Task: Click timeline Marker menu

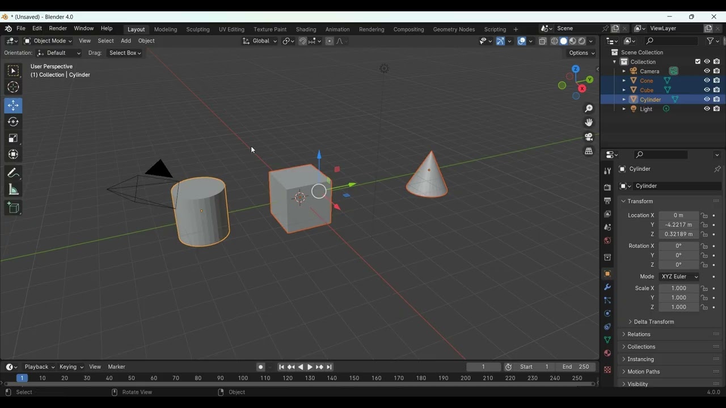Action: click(x=116, y=367)
